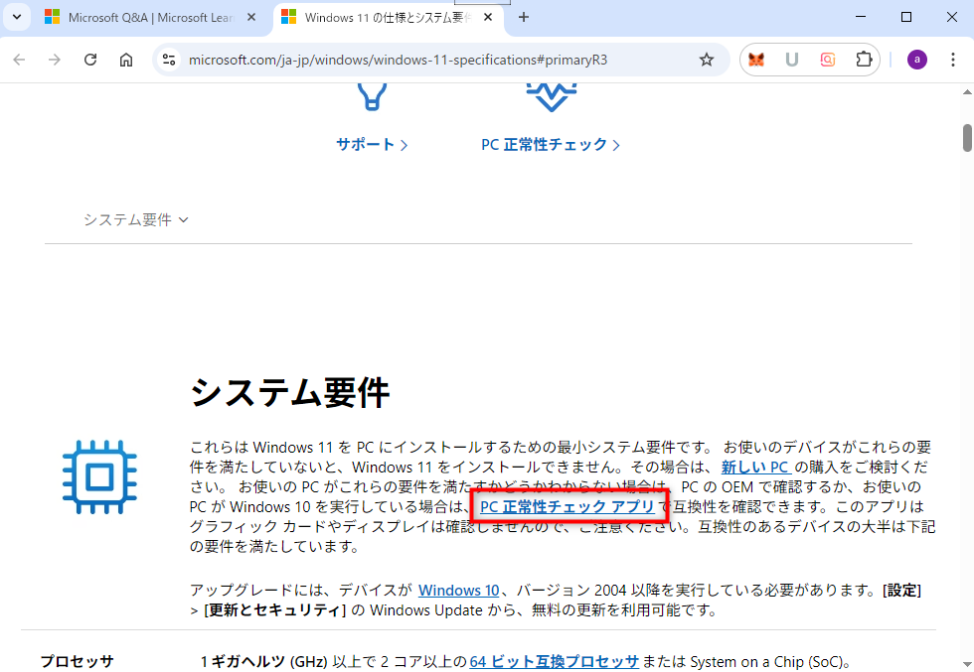Open a new browser tab
The image size is (974, 672).
(524, 17)
